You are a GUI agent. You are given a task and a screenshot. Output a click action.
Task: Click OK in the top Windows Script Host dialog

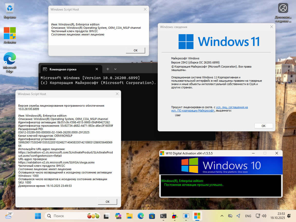[136, 50]
